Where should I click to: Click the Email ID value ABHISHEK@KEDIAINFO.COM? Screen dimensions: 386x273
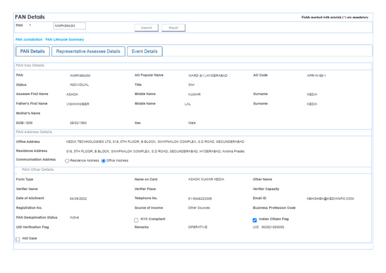[330, 199]
